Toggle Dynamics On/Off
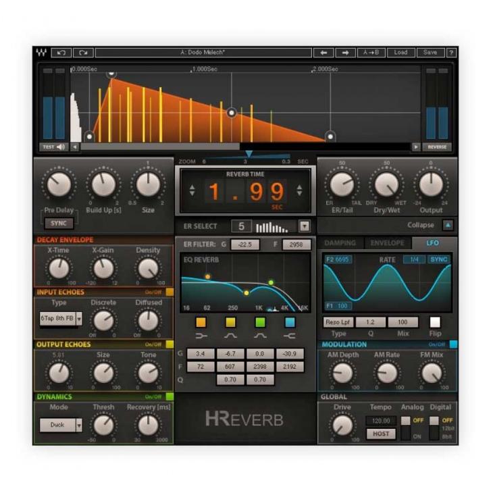The image size is (491, 491). [170, 396]
